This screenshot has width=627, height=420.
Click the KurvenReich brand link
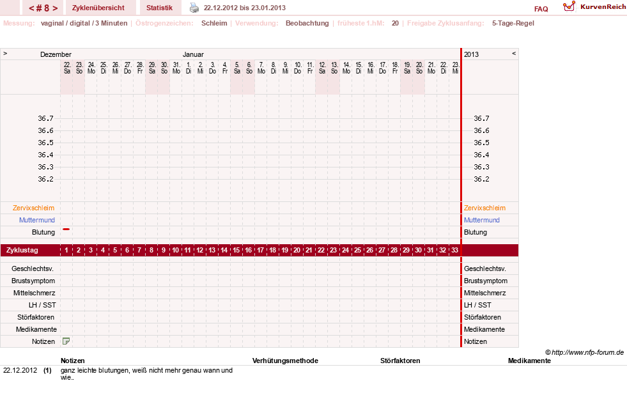tap(603, 7)
